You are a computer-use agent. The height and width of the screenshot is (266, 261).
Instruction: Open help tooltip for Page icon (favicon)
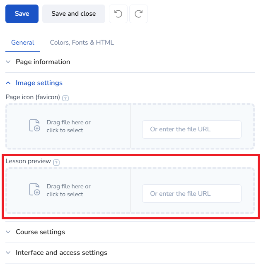click(x=65, y=98)
